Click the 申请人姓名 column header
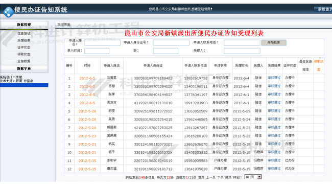Image resolution: width=332 pixels, height=188 pixels. click(x=112, y=65)
